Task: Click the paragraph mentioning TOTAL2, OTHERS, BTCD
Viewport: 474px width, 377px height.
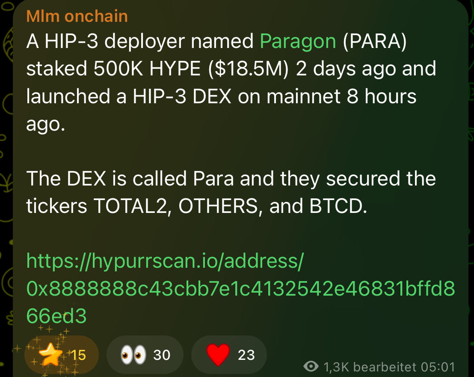Action: click(x=231, y=192)
